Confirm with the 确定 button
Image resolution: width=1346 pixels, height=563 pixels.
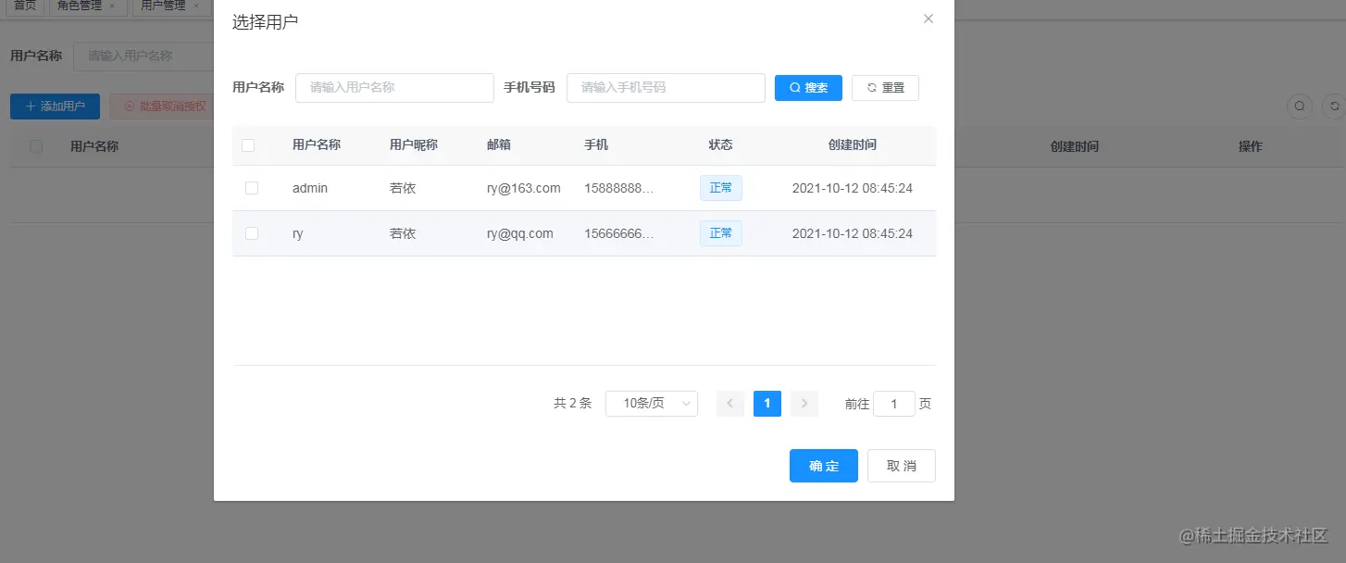824,466
